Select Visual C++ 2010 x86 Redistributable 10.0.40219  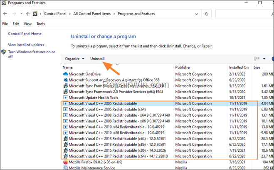click(116, 133)
